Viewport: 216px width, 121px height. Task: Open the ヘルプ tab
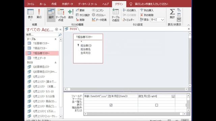(x=105, y=4)
